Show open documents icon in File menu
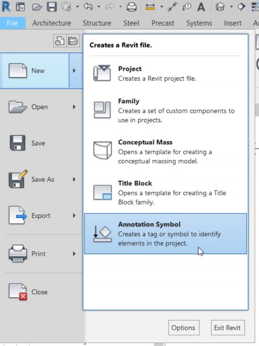 tap(73, 41)
